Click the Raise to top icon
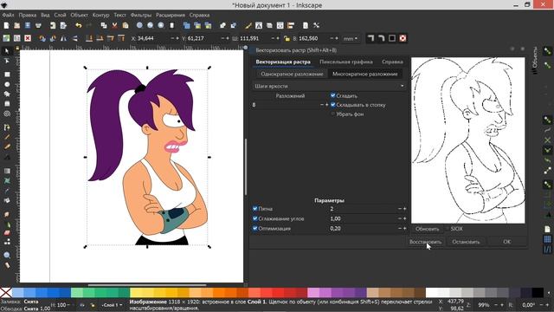This screenshot has height=312, width=554. coord(121,38)
